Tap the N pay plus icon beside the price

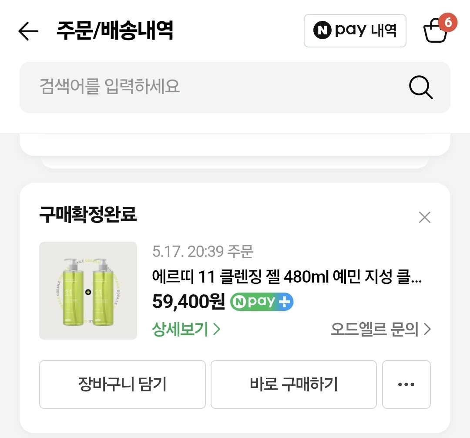tap(261, 301)
